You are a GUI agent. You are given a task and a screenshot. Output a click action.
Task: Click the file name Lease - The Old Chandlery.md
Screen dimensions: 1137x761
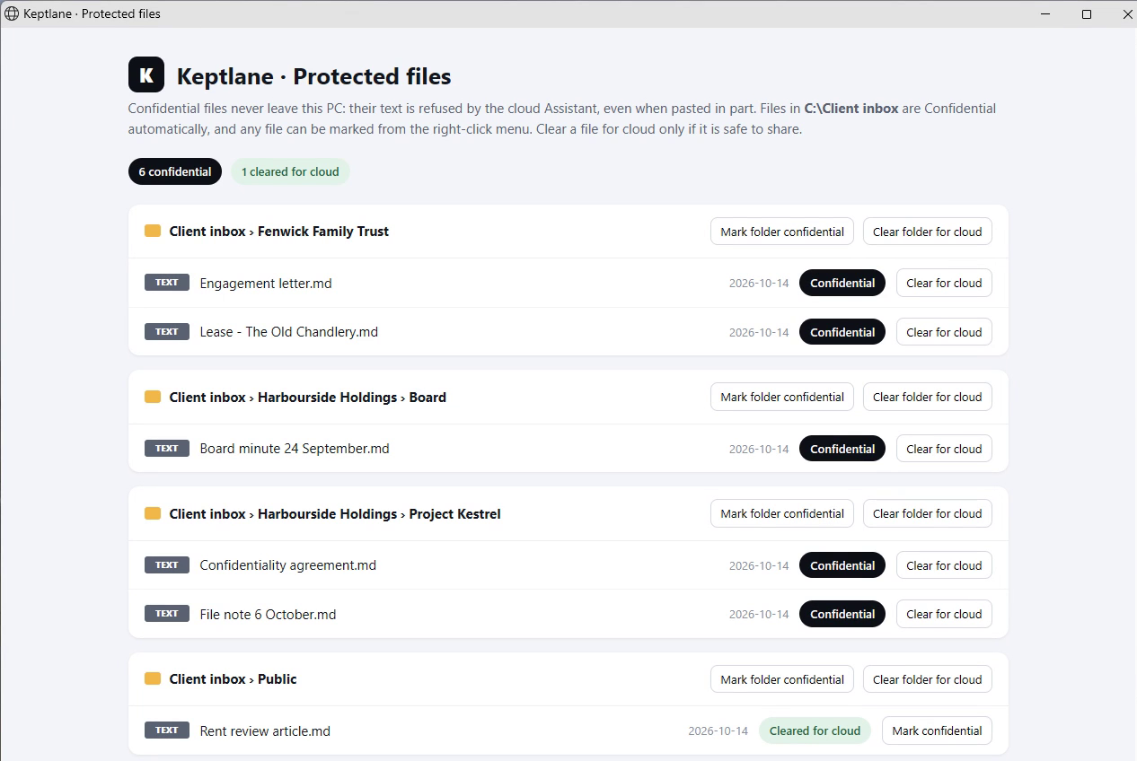coord(288,331)
